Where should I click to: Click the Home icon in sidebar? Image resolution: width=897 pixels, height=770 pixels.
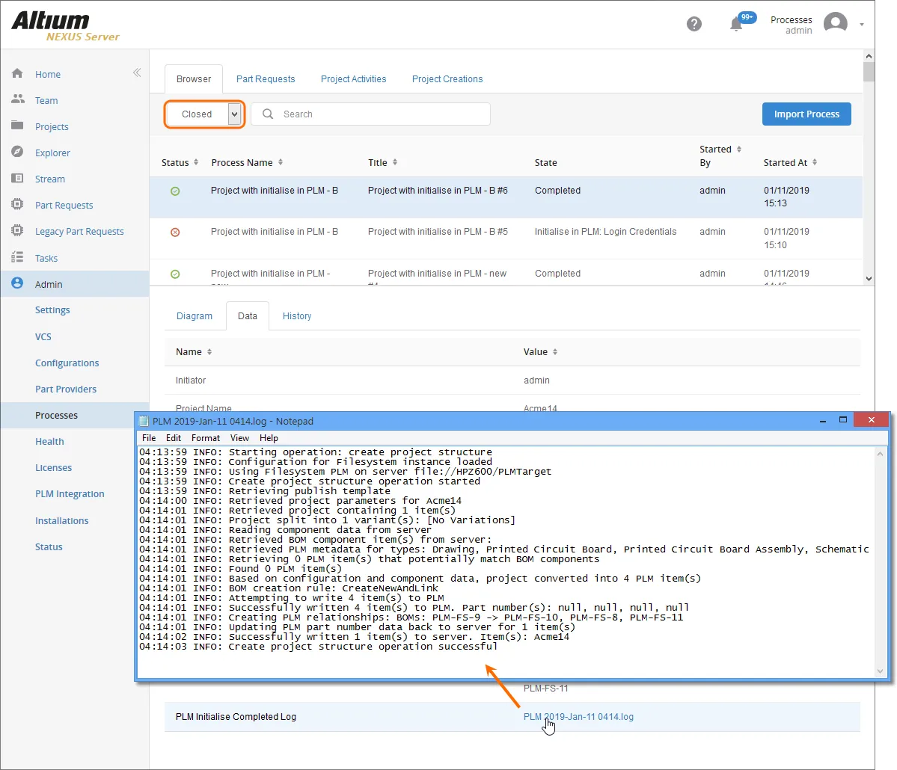click(17, 73)
